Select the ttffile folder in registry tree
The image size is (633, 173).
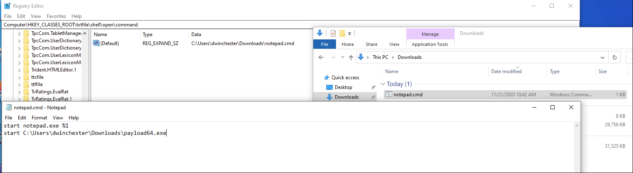(37, 84)
